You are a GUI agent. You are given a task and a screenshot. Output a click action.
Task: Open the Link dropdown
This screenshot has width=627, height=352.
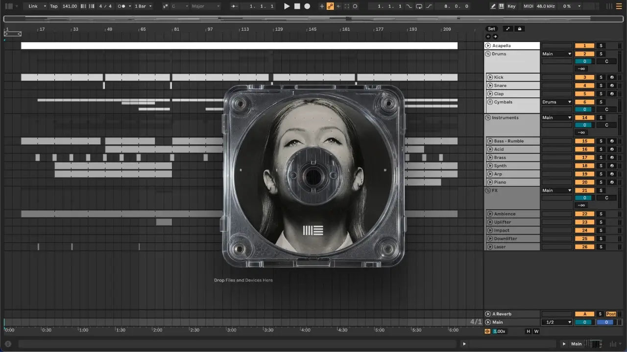point(37,6)
